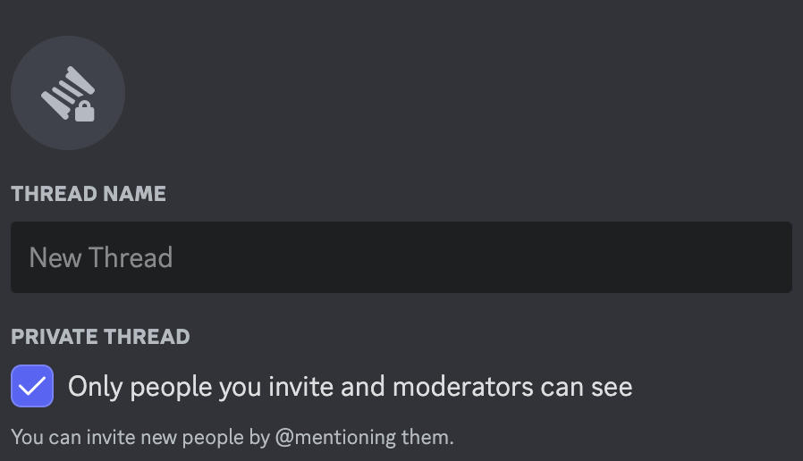
Task: Click the PRIVATE THREAD section heading
Action: click(100, 337)
